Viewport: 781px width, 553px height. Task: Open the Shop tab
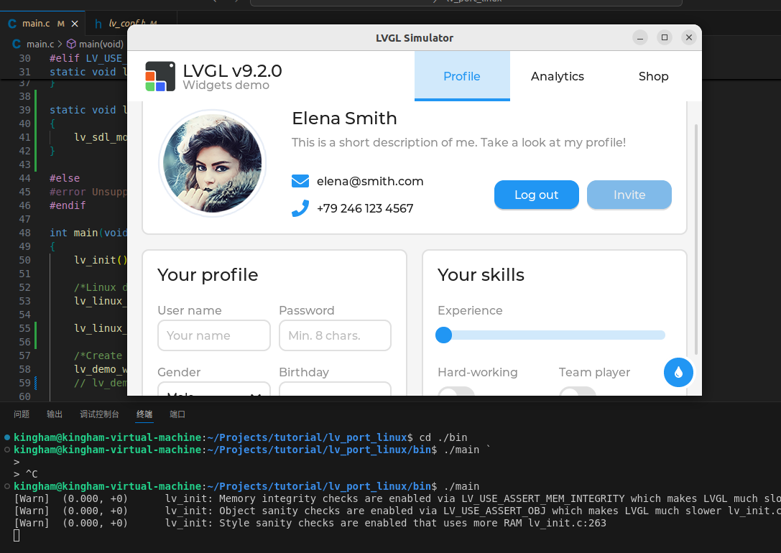[653, 76]
